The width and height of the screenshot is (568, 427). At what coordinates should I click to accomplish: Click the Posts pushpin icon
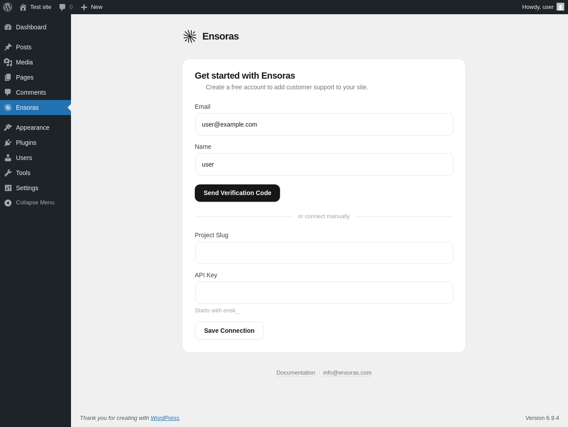[x=8, y=47]
